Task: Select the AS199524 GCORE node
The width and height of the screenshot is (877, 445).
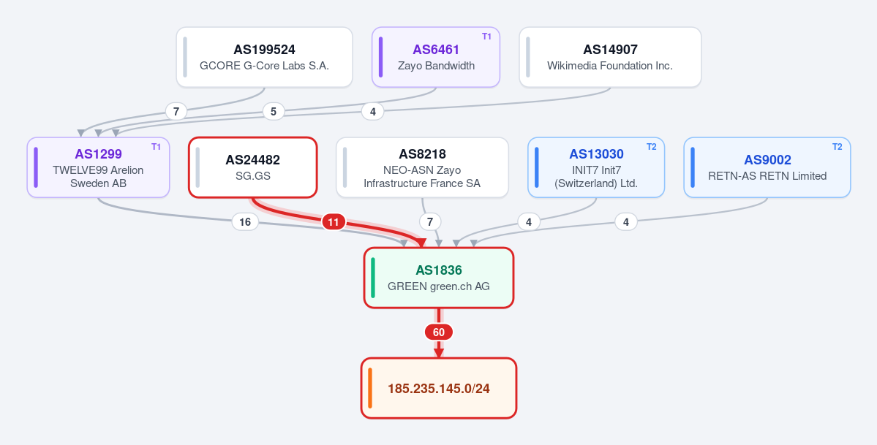Action: pyautogui.click(x=265, y=57)
